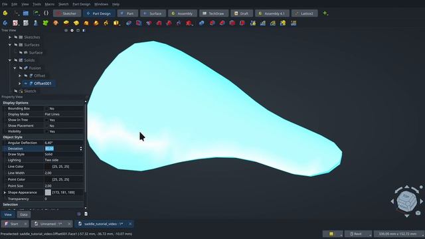Collapse the Fusion item in tree

[15, 68]
